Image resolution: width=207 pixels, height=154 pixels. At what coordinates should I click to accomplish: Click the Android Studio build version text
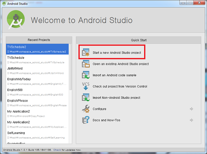coord(27,150)
